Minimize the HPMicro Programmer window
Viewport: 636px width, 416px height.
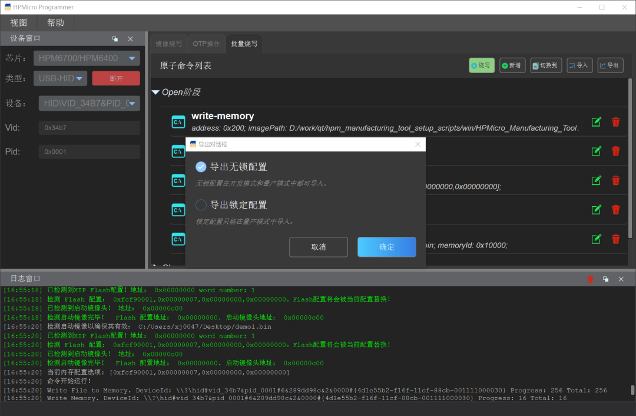point(579,7)
